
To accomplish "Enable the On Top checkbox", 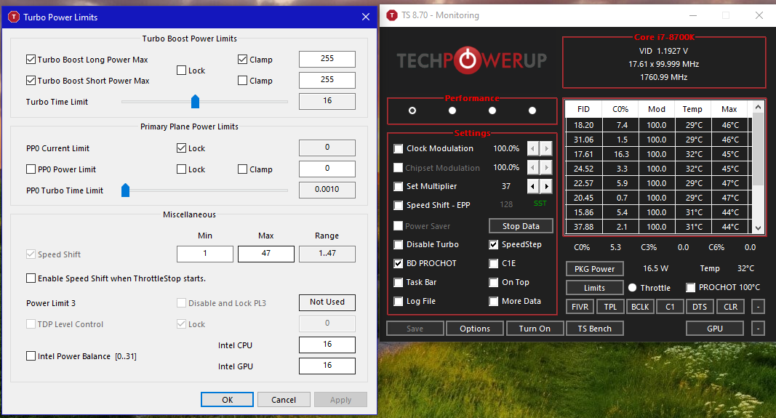I will 493,283.
